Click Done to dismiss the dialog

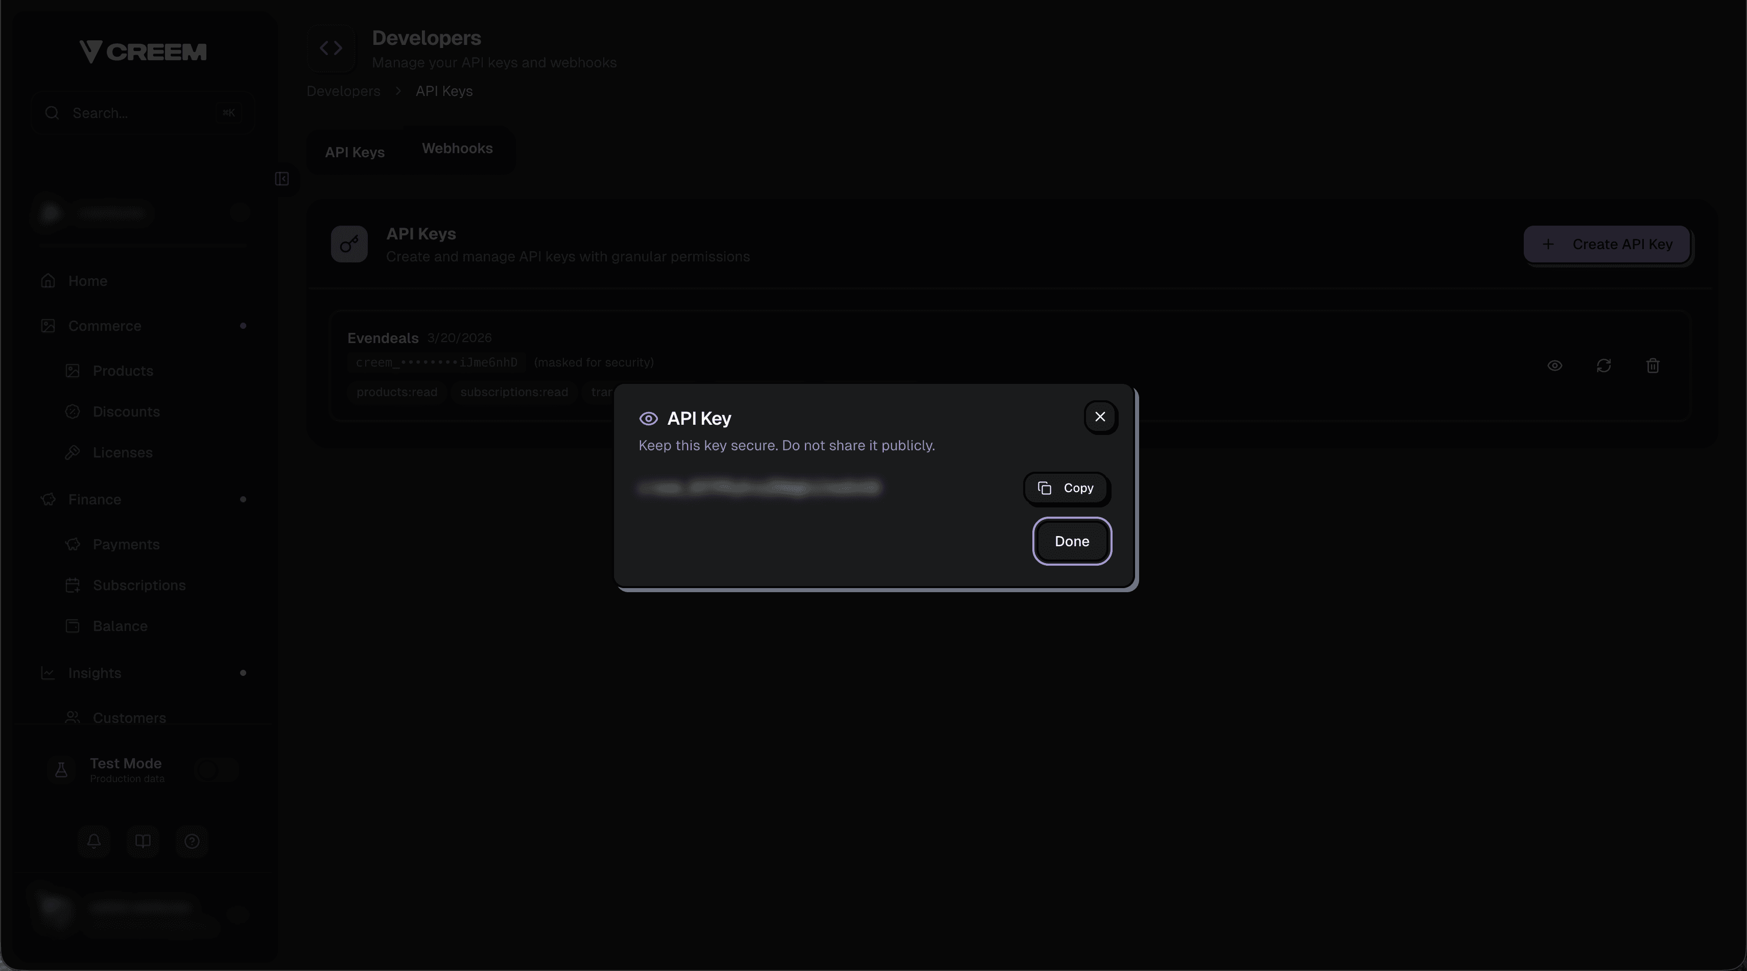click(x=1072, y=542)
